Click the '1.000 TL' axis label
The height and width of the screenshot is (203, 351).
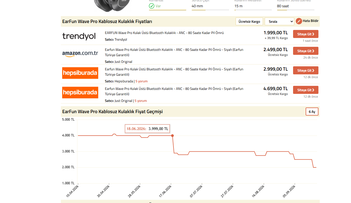tap(68, 183)
